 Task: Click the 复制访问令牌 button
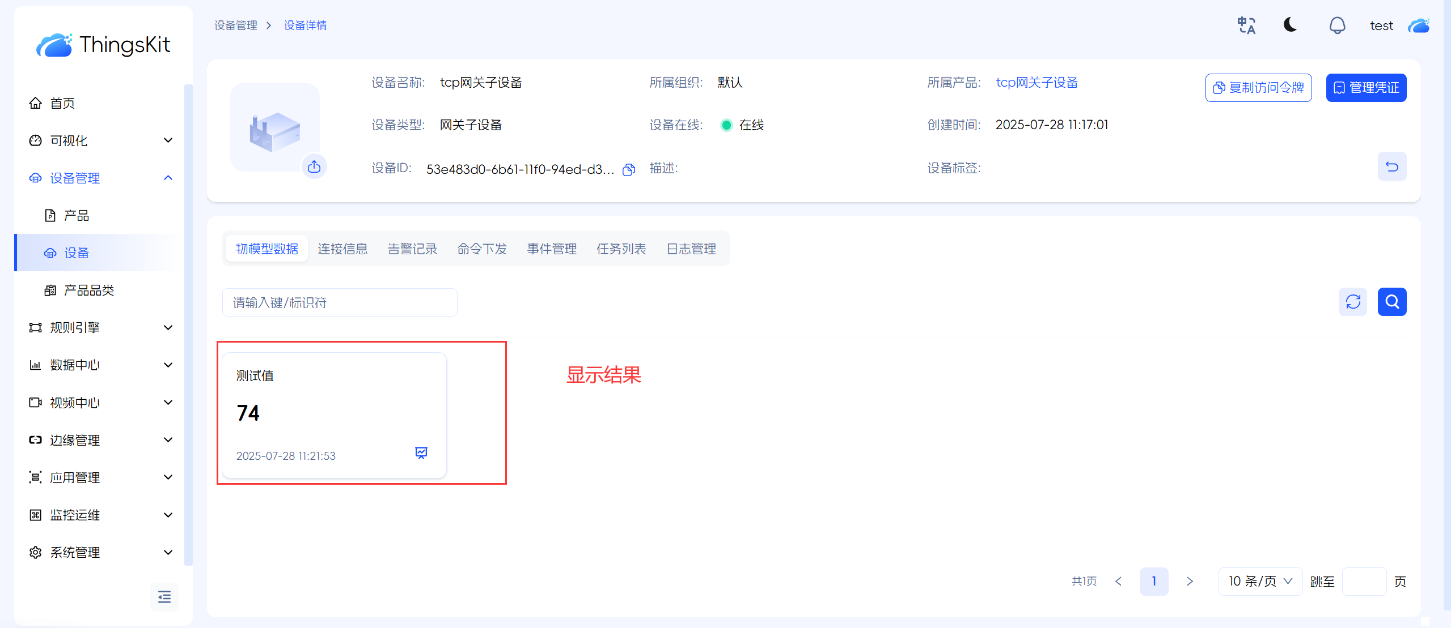pyautogui.click(x=1258, y=88)
